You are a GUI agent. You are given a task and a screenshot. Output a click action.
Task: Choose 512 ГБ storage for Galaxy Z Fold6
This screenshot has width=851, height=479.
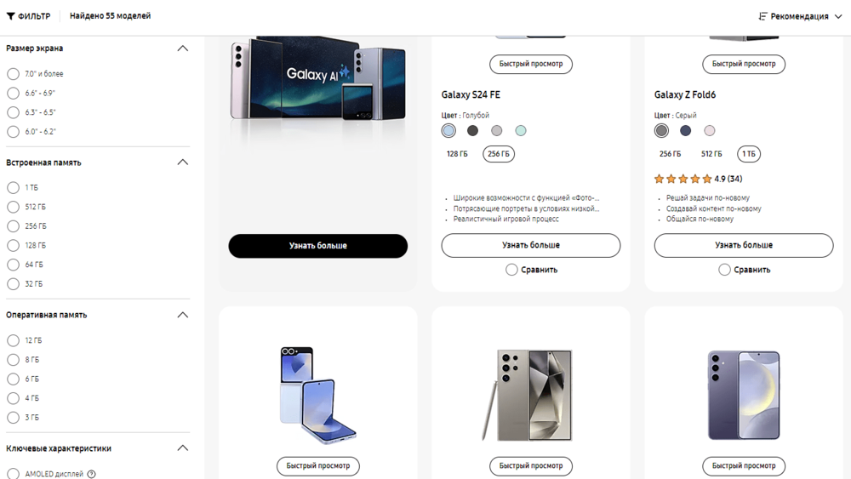[711, 154]
